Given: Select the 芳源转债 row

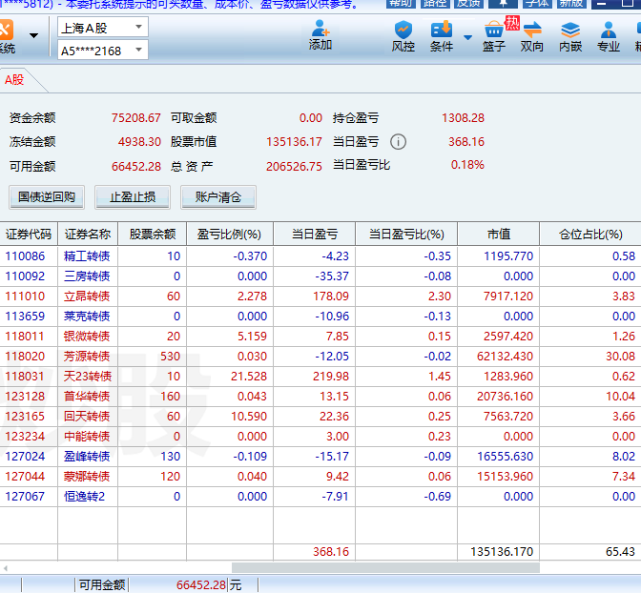Looking at the screenshot, I should [87, 356].
